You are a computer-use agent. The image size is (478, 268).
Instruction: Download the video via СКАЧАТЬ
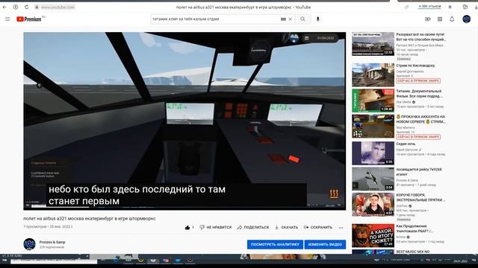[x=286, y=227]
